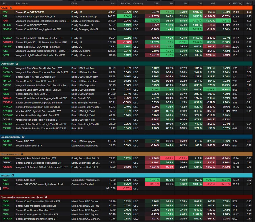Sort by Fund Name column header
The width and height of the screenshot is (255, 222).
[22, 3]
